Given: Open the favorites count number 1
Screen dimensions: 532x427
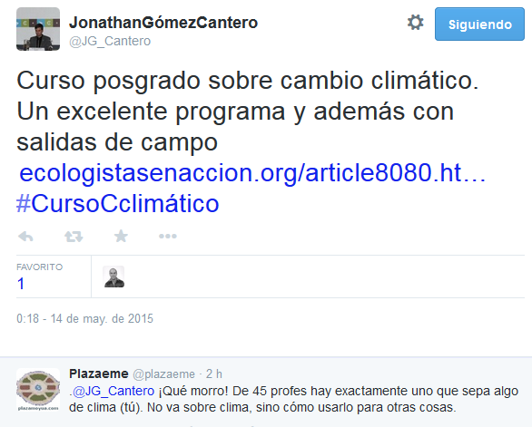Looking at the screenshot, I should pos(21,284).
